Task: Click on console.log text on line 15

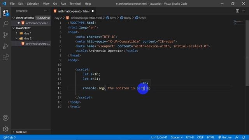Action: coord(93,88)
